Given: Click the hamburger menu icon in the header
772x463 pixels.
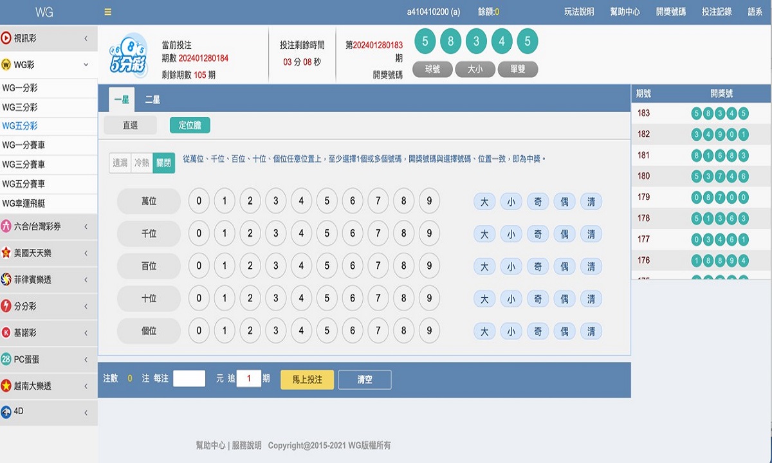Looking at the screenshot, I should coord(107,12).
